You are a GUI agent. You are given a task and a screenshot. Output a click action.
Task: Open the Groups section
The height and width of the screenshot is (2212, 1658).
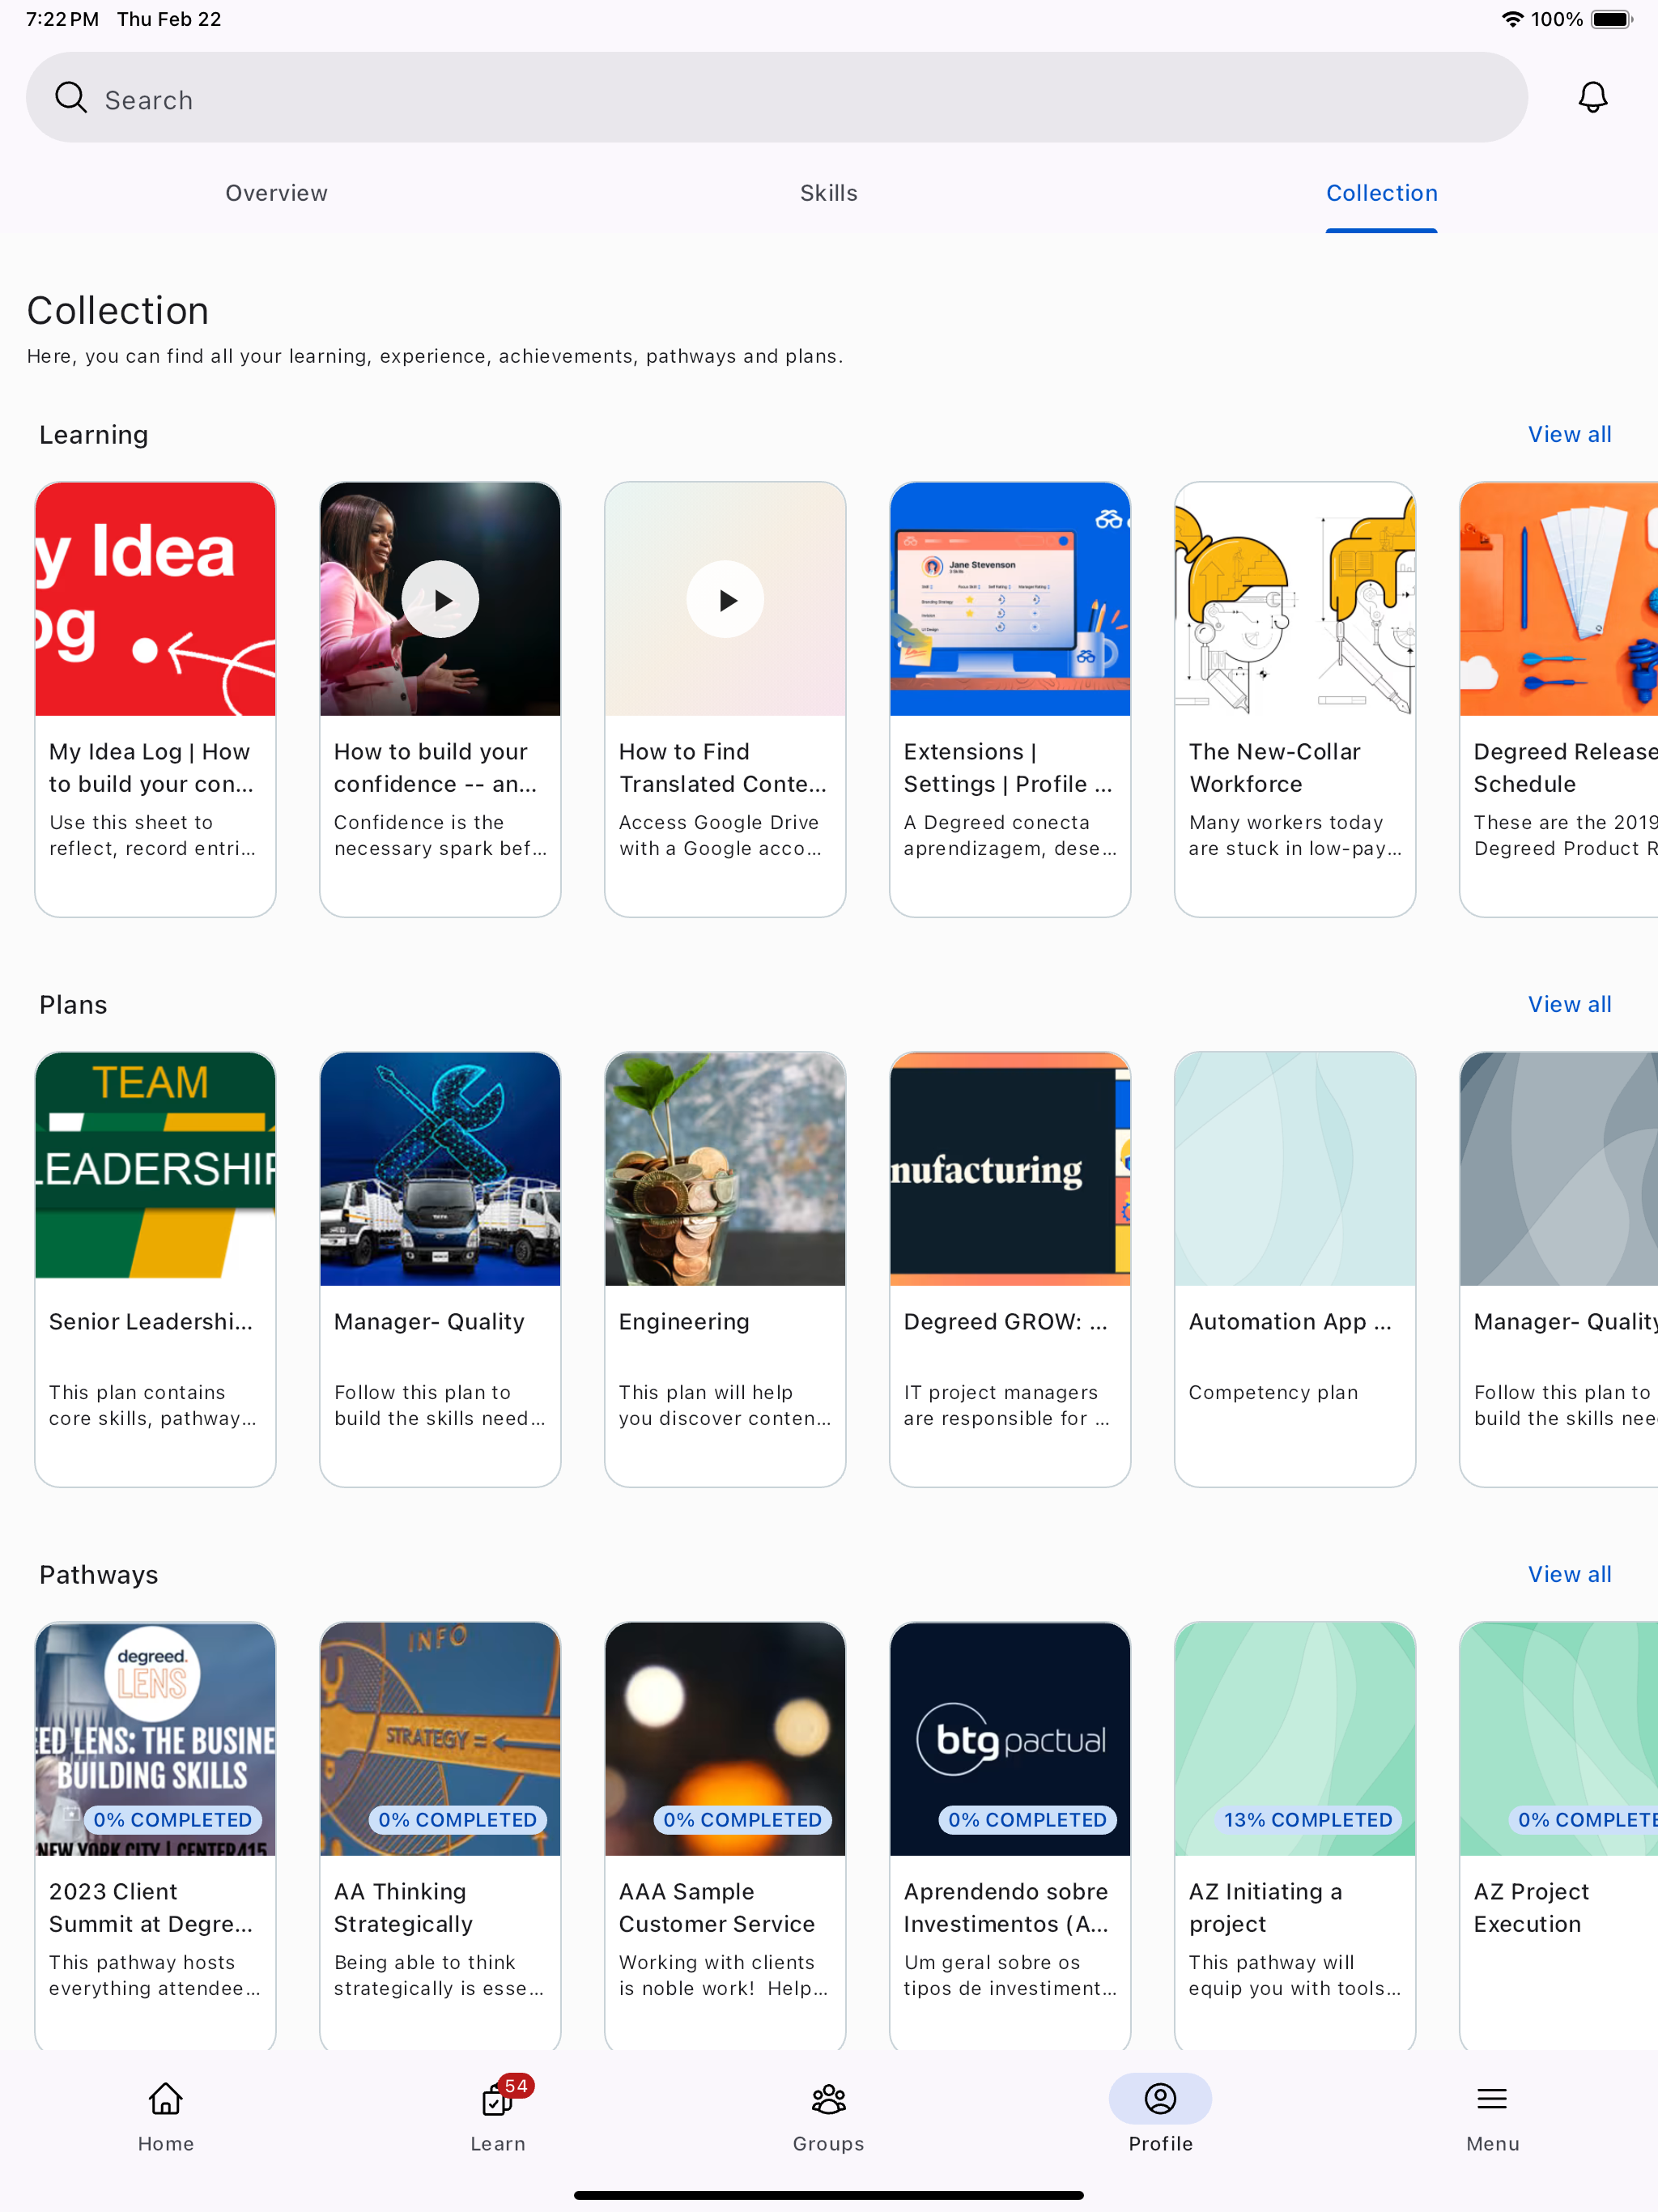[829, 2117]
